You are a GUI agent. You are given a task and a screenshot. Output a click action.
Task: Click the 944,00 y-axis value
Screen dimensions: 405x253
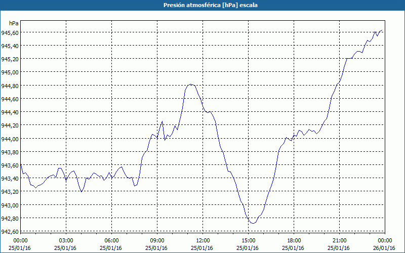coord(10,139)
